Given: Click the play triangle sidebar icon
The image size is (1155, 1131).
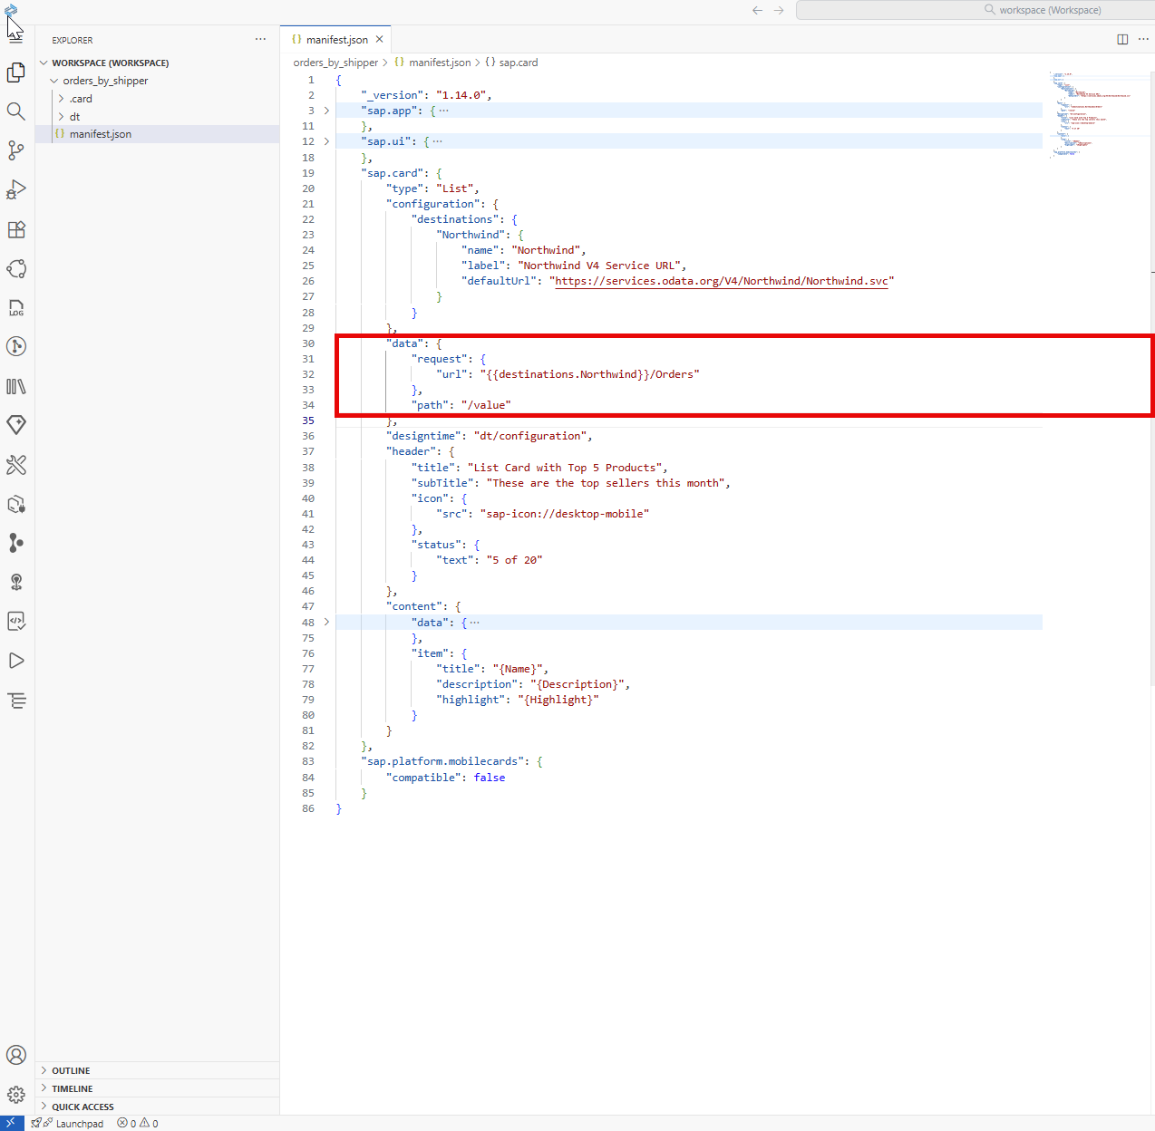Looking at the screenshot, I should coord(16,661).
